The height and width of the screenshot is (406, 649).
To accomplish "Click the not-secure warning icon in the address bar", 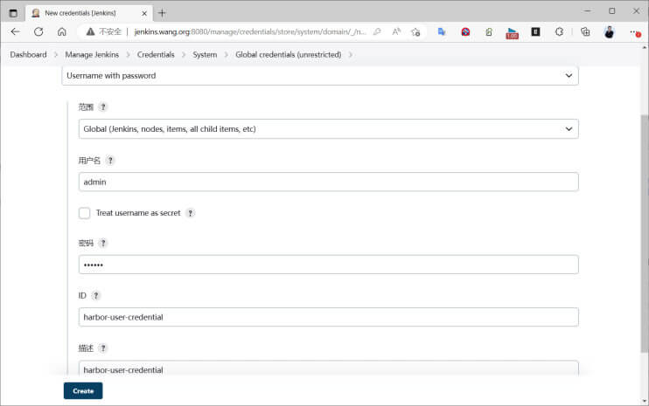I will (x=90, y=31).
